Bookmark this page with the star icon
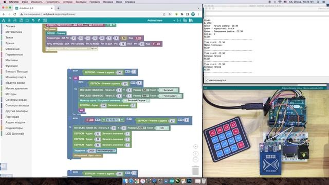The image size is (329, 185). click(x=170, y=14)
